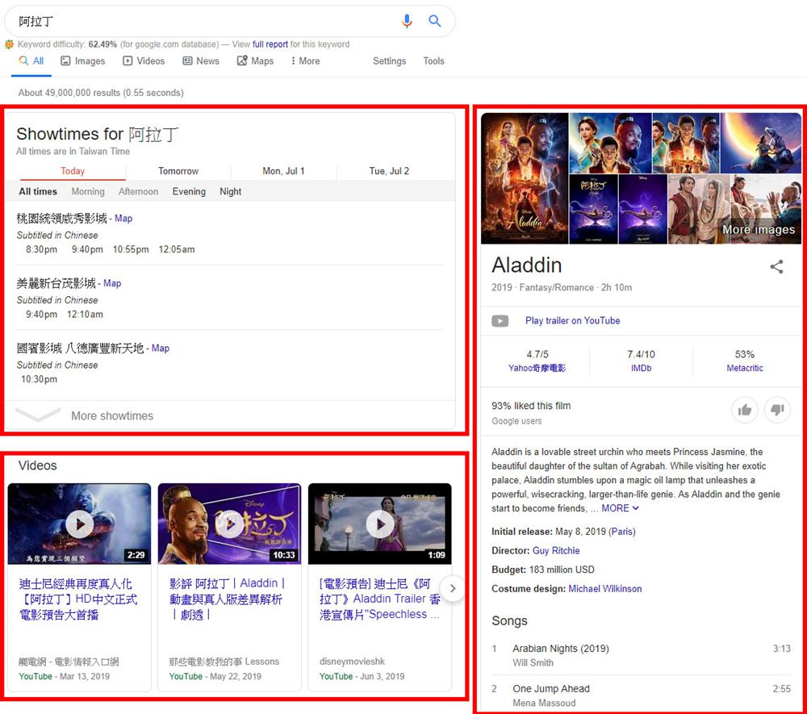The height and width of the screenshot is (714, 807).
Task: Open the Guy Ritchie director link
Action: click(x=556, y=551)
